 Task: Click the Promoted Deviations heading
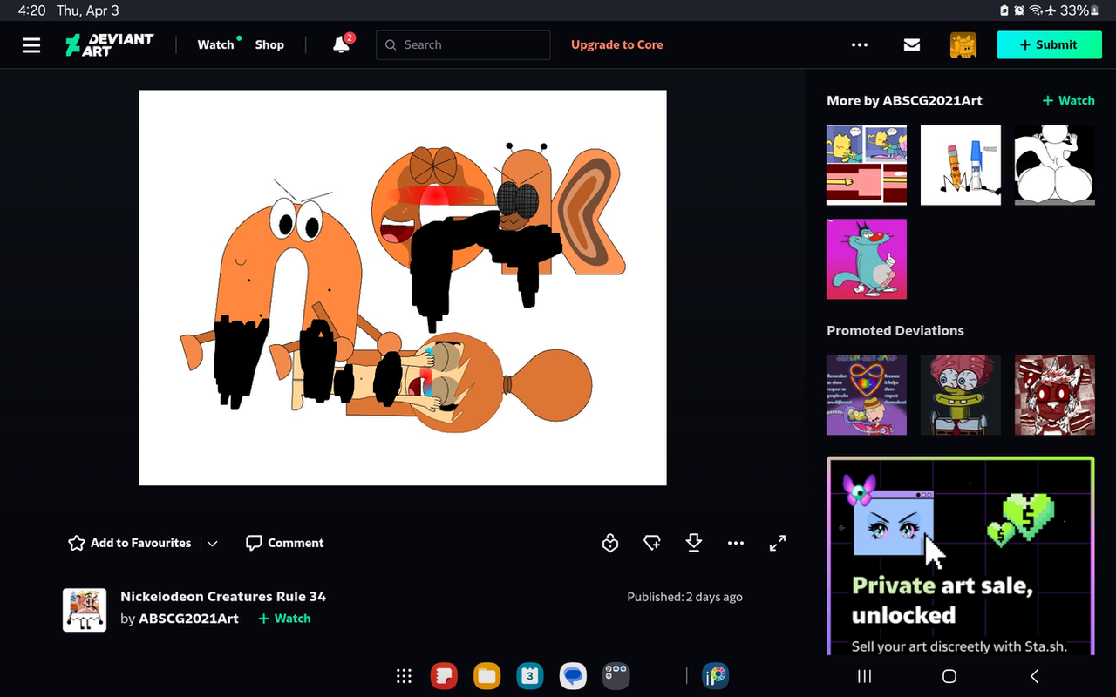pos(895,331)
